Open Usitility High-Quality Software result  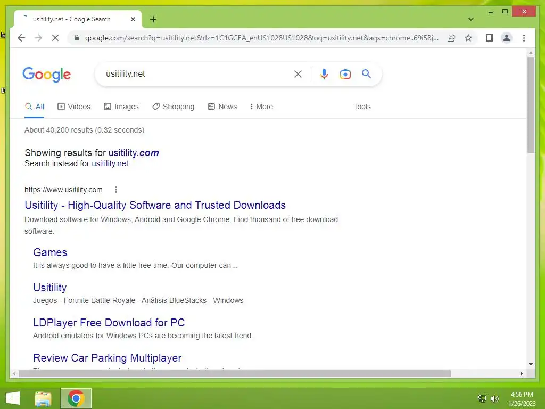[x=155, y=205]
